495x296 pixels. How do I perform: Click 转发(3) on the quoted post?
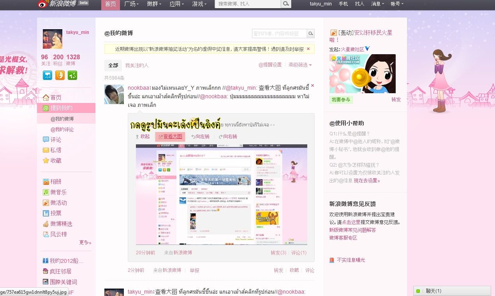coord(278,253)
